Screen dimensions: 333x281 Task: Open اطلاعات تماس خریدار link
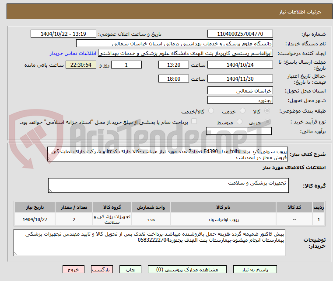pos(73,53)
